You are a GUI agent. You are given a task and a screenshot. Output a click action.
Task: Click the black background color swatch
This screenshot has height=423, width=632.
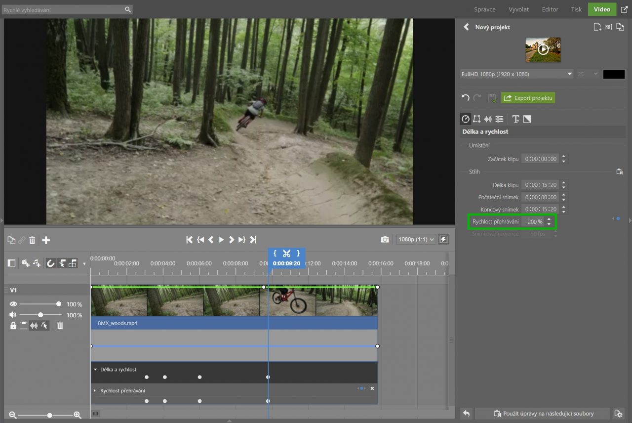tap(614, 74)
